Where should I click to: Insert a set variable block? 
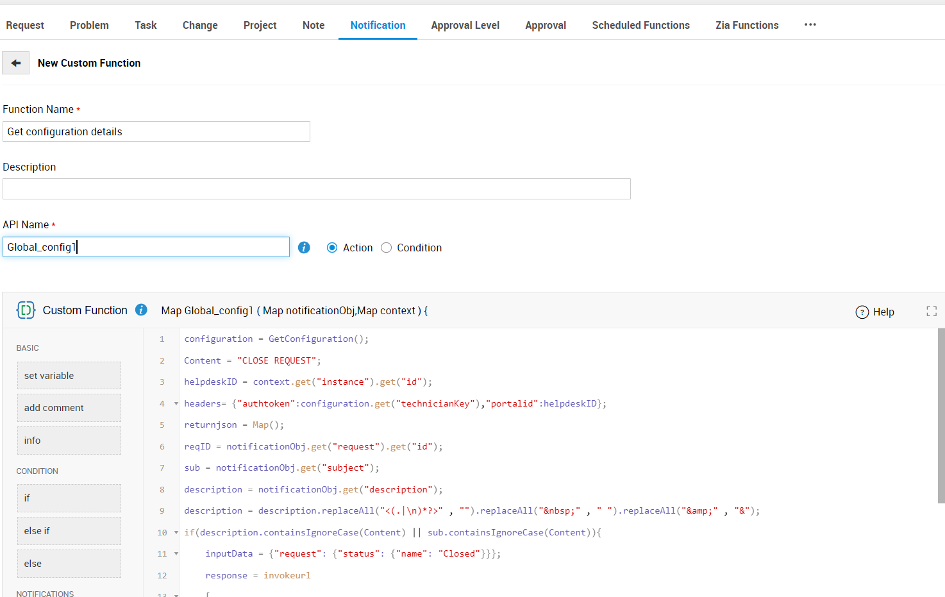[x=69, y=376]
